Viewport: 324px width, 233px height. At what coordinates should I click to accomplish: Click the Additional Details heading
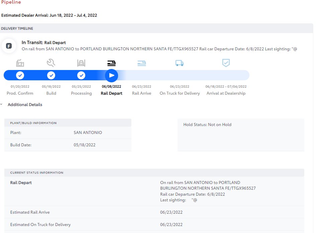(x=25, y=105)
